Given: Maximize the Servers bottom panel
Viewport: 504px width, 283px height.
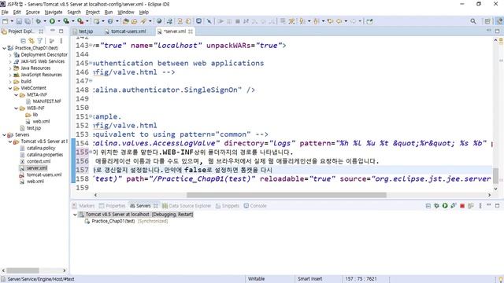Looking at the screenshot, I should [497, 205].
